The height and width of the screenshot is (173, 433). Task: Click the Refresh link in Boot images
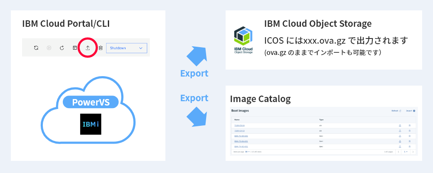click(396, 111)
